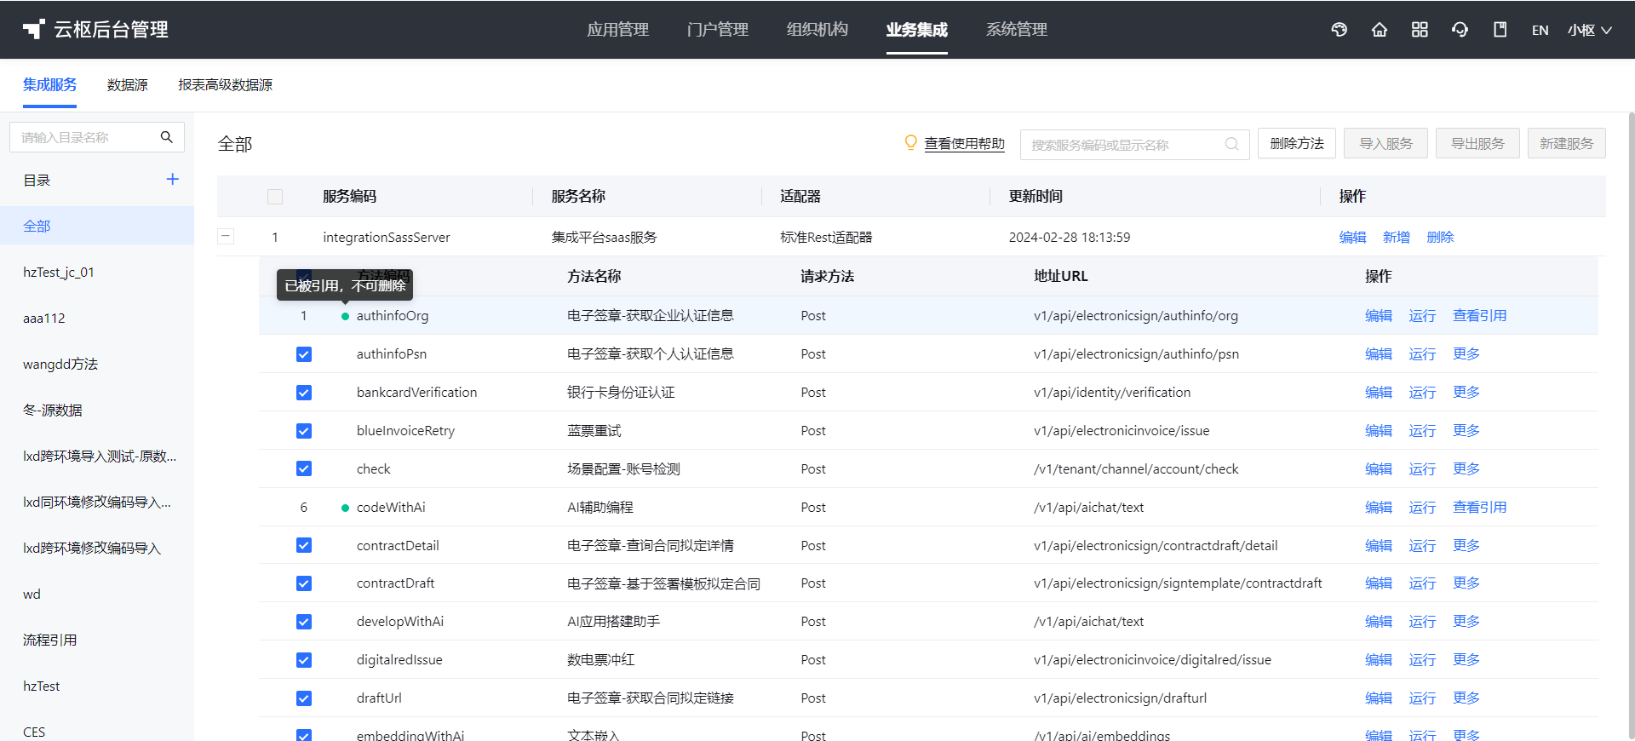
Task: Click the 新建服务 button
Action: [x=1567, y=144]
